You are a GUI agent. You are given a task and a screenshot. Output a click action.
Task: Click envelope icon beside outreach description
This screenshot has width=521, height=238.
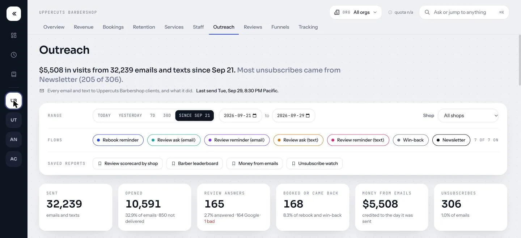(x=42, y=91)
